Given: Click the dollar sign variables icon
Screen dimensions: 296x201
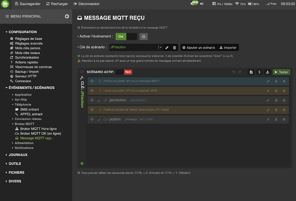Looking at the screenshot, I should (x=259, y=72).
